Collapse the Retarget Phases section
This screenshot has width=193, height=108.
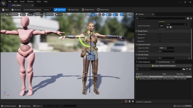click(136, 31)
